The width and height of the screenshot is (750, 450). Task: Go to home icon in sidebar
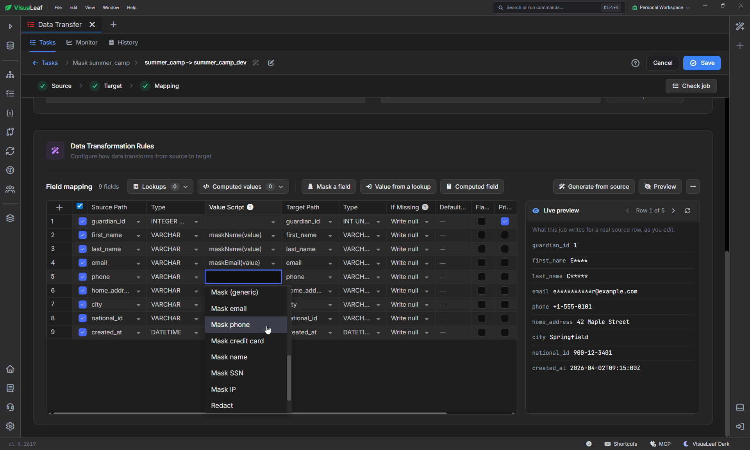coord(10,369)
